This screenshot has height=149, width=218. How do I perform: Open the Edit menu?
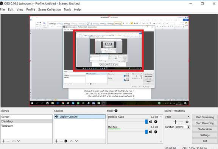11,9
